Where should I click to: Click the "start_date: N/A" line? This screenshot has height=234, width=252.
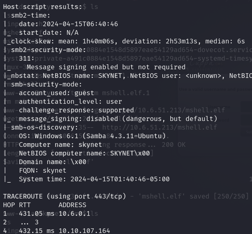(x=49, y=33)
